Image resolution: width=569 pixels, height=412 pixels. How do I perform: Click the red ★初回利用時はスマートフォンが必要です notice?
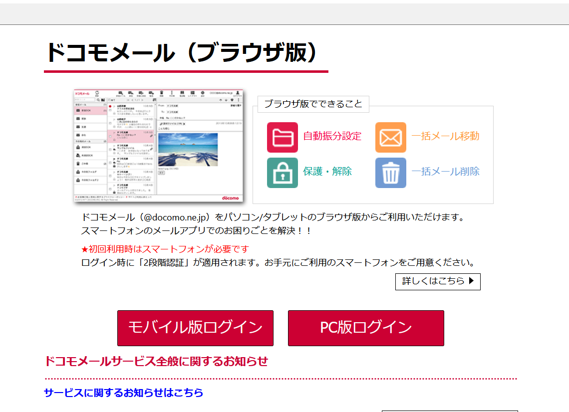pyautogui.click(x=165, y=249)
